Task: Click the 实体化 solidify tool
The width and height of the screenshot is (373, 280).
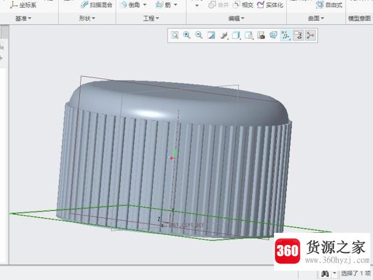Action: (270, 5)
